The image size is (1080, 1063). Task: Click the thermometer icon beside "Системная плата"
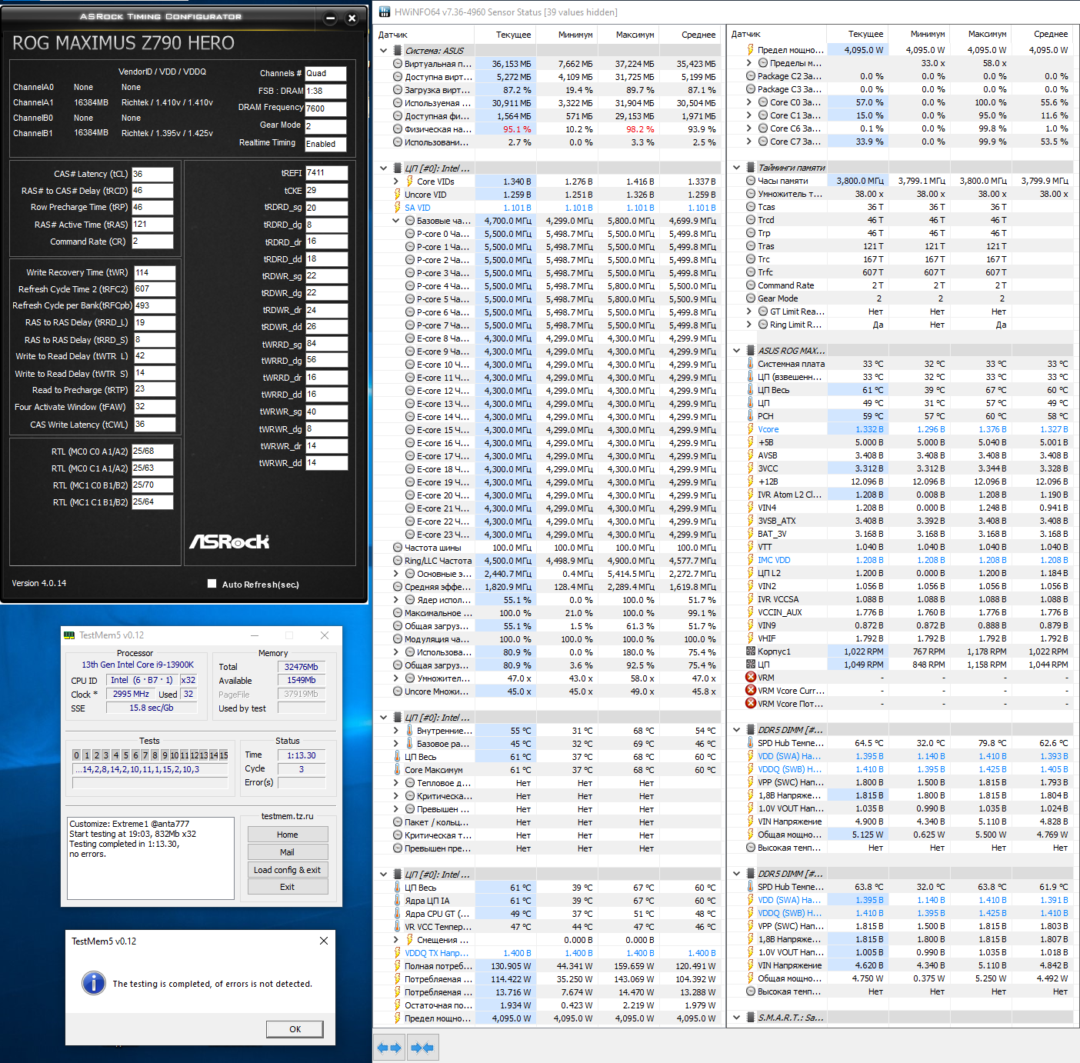(x=751, y=364)
